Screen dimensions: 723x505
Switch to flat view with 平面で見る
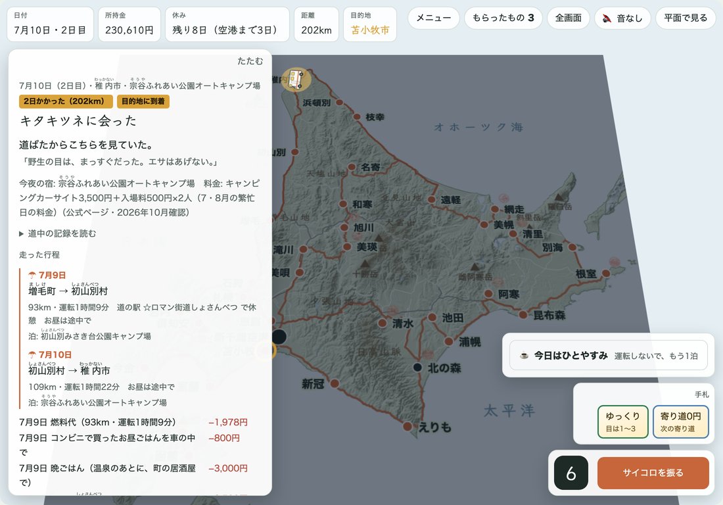tap(686, 18)
